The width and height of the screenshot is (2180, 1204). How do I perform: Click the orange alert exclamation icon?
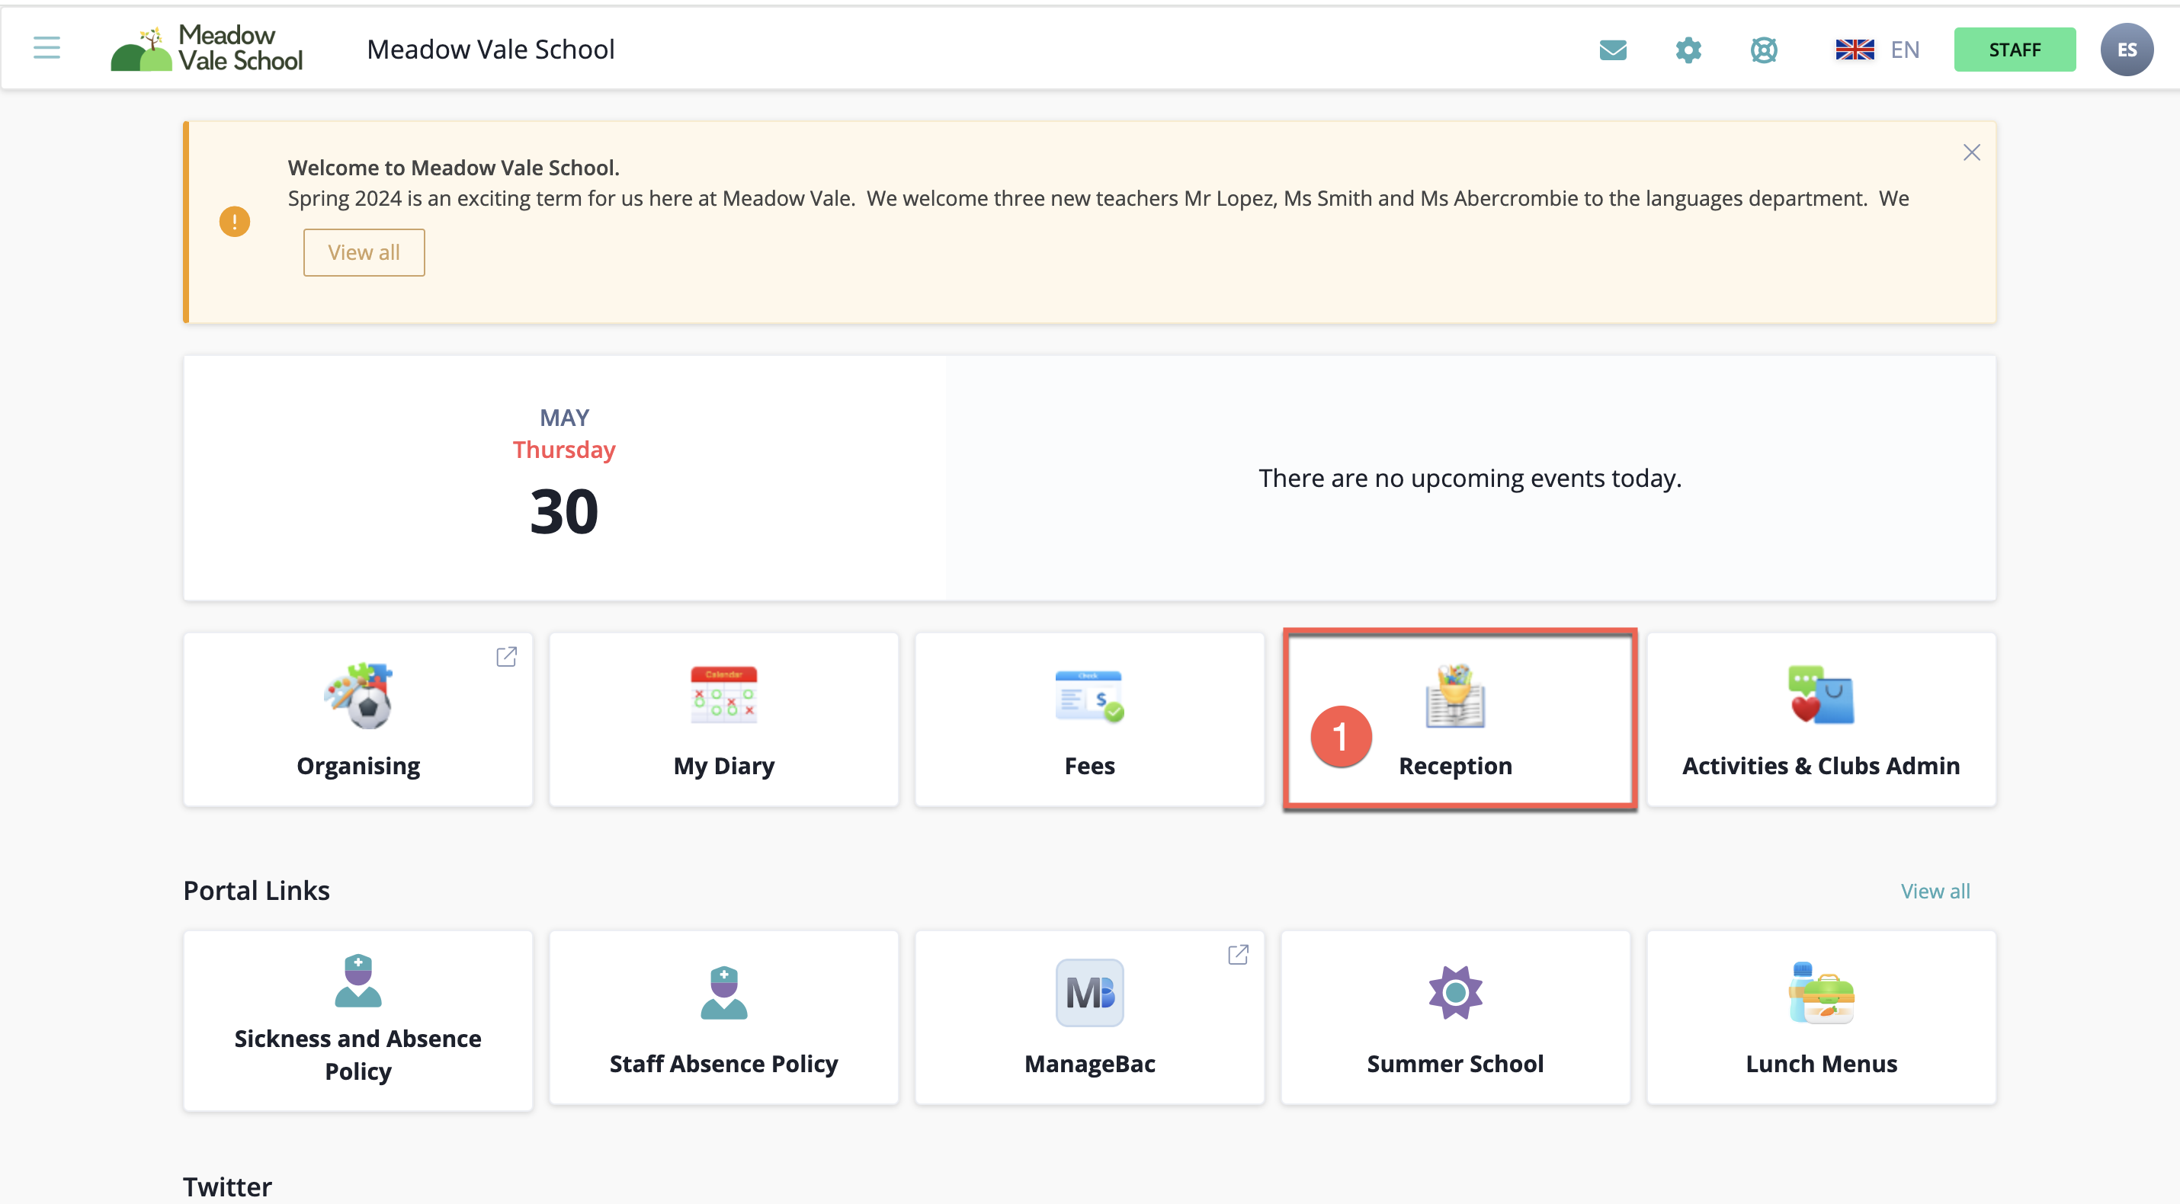(235, 222)
